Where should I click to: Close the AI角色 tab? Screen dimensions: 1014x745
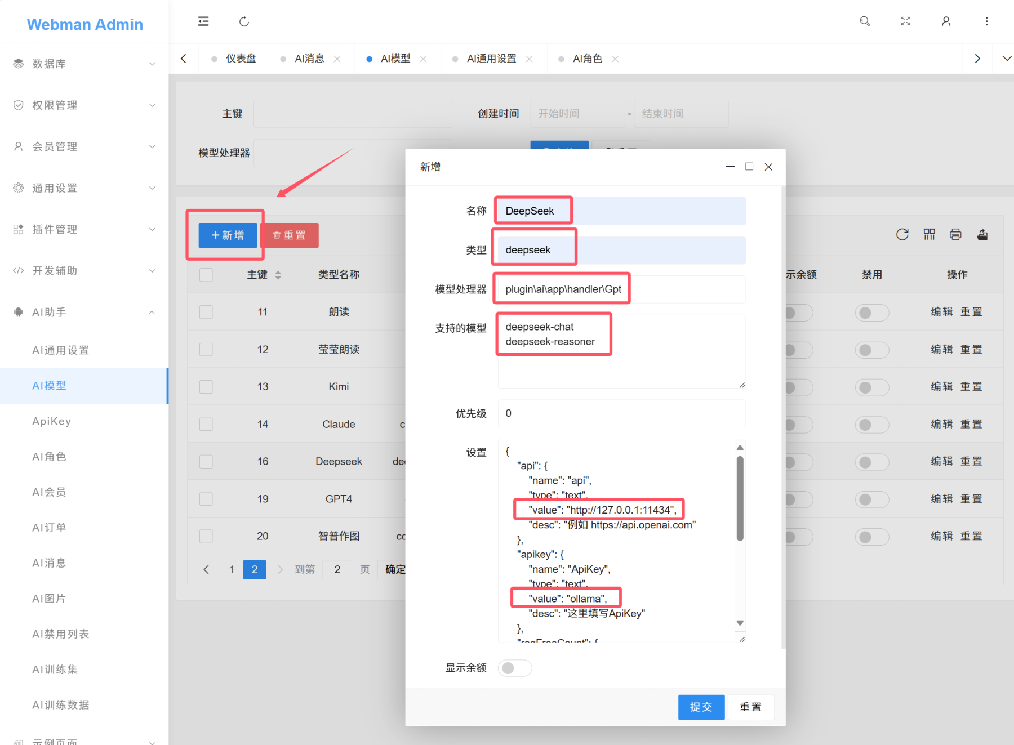point(615,59)
